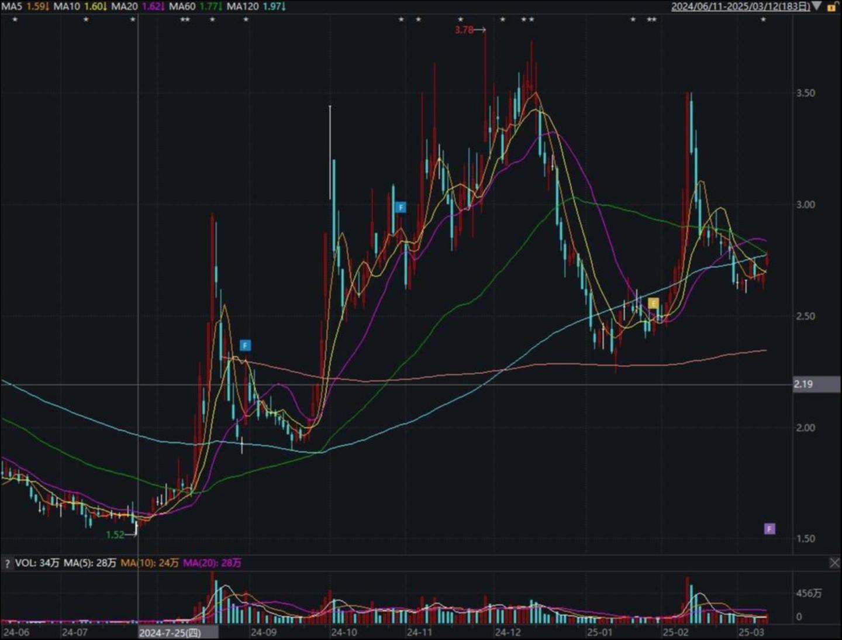Click the purple F marker at bottom right
Screen dimensions: 842x640
pyautogui.click(x=769, y=529)
